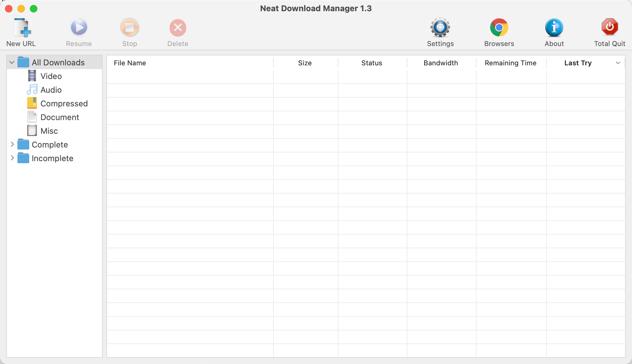Expand the Complete folder chevron
This screenshot has height=364, width=632.
coord(12,144)
